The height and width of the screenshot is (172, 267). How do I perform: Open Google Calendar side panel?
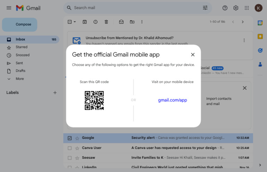[260, 23]
